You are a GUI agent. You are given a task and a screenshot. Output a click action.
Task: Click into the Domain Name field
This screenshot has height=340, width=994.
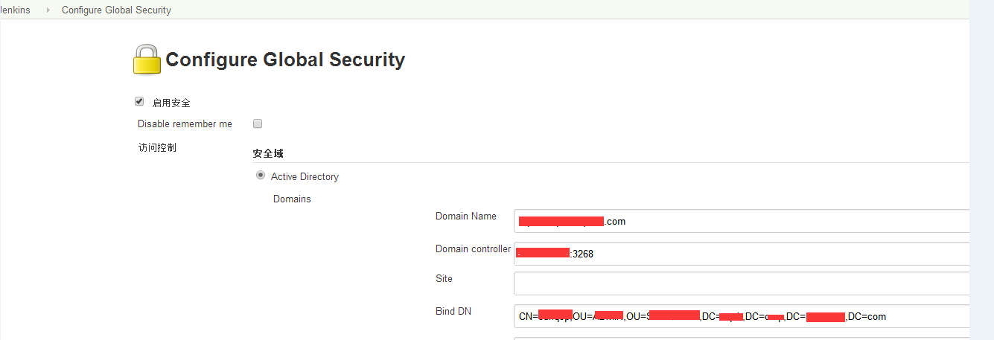(x=742, y=221)
